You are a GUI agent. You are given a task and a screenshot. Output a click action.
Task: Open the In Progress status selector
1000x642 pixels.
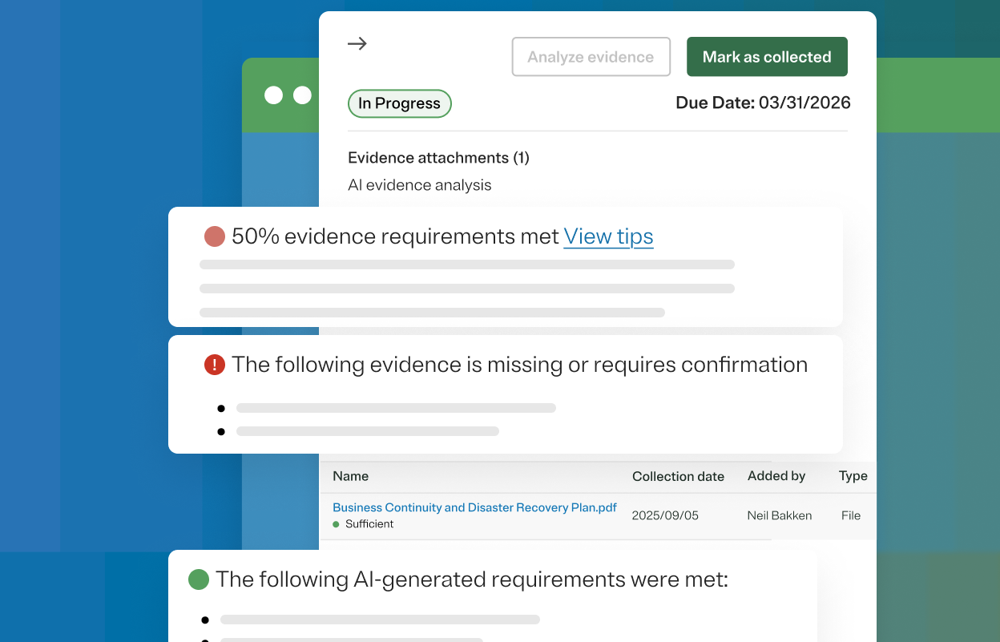point(399,103)
